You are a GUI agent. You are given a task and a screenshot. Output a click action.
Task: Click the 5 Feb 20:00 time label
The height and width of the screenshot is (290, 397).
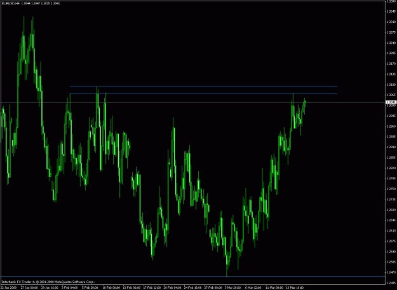click(90, 287)
